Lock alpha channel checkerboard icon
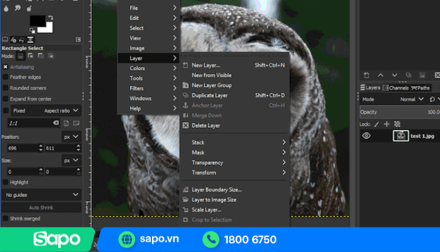Screen dimensions: 440x252 point(397,124)
